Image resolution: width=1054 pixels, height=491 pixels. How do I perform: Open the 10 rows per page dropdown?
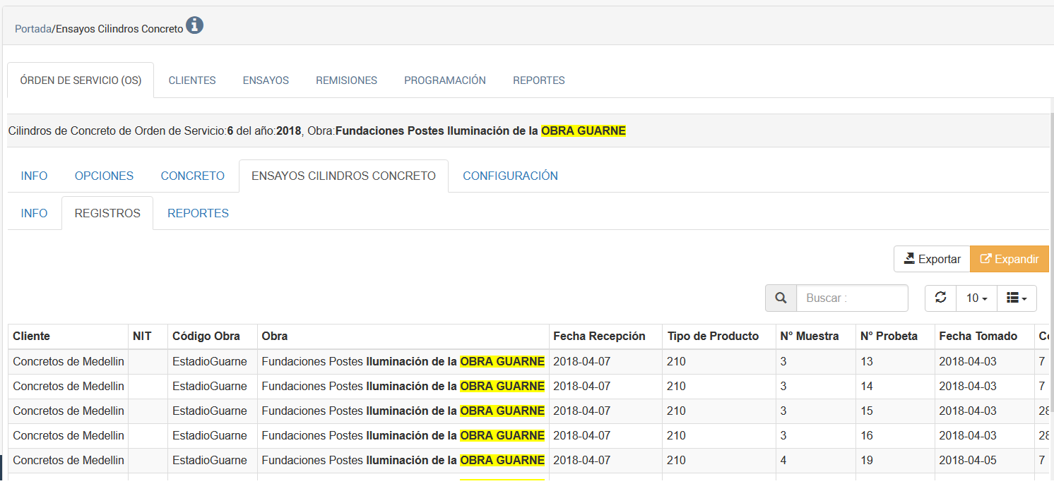(x=976, y=298)
